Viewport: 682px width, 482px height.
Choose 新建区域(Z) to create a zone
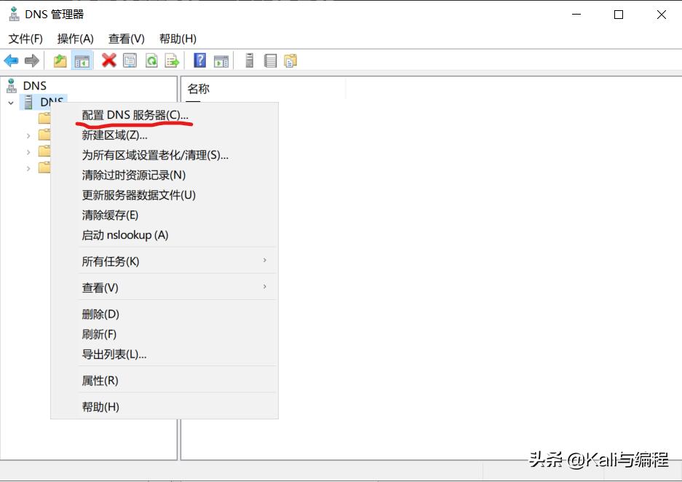pos(114,135)
